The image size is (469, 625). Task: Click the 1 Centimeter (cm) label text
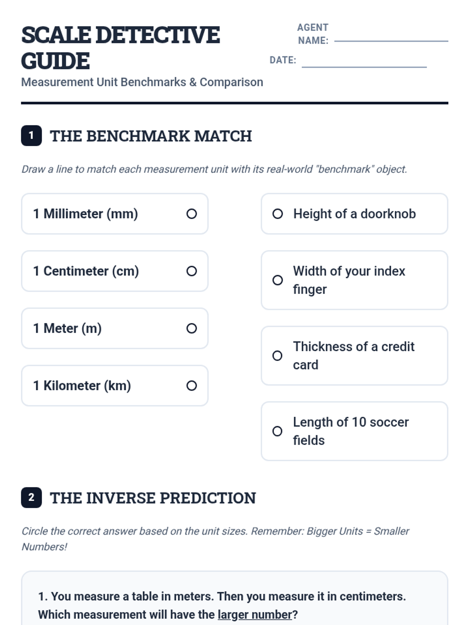86,271
